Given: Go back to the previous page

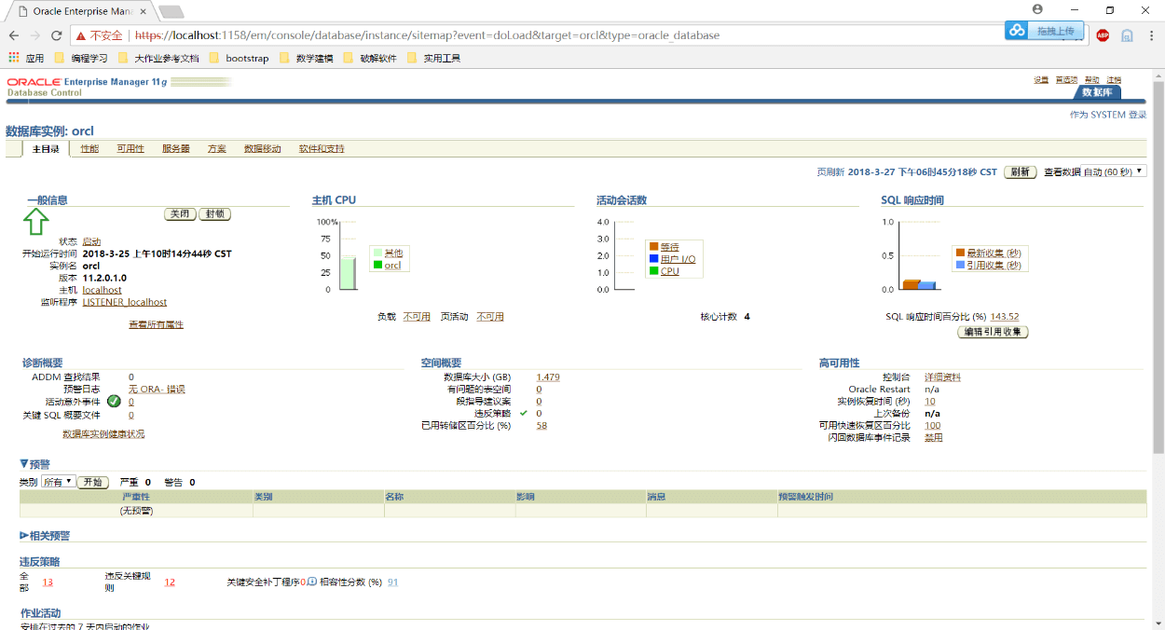Looking at the screenshot, I should tap(14, 35).
